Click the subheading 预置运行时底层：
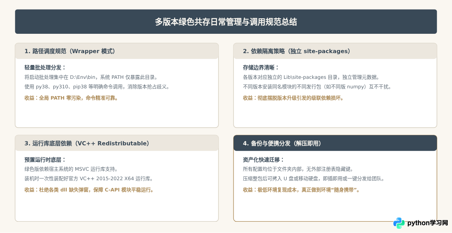 click(x=45, y=160)
